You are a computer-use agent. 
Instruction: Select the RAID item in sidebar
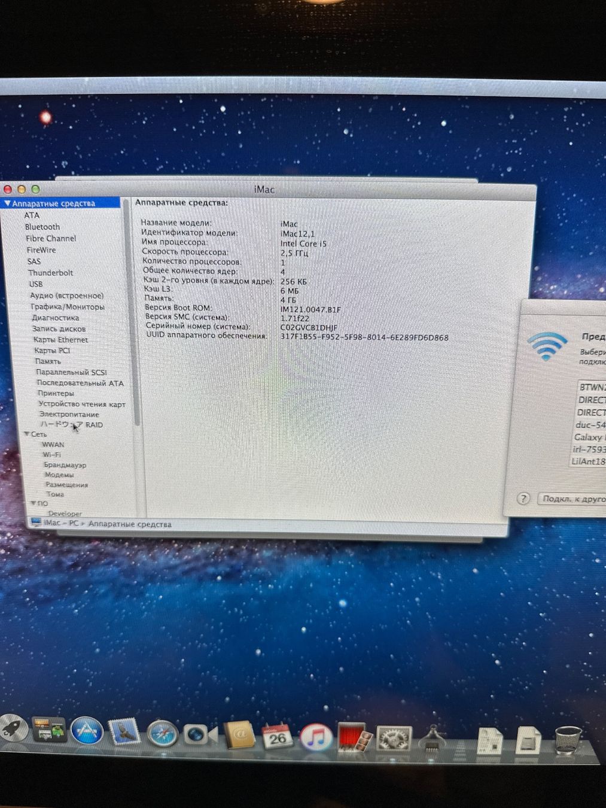72,424
